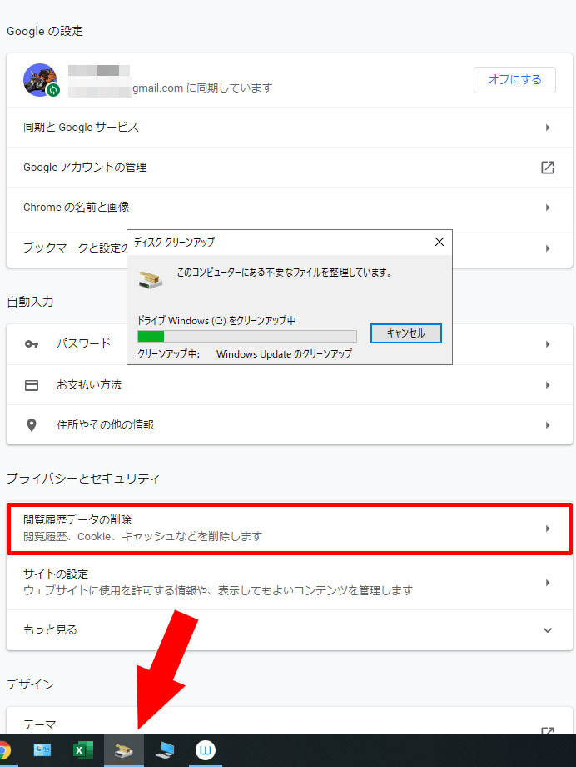576x767 pixels.
Task: Open サイトの設定 row
Action: tap(289, 582)
